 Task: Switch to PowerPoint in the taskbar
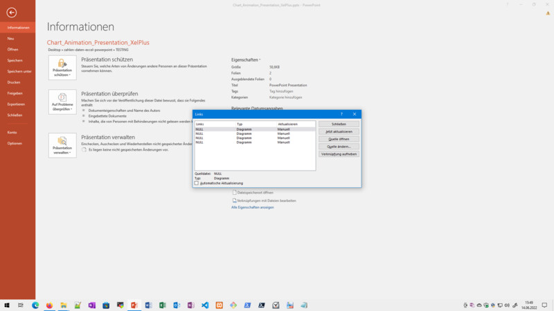[134, 305]
